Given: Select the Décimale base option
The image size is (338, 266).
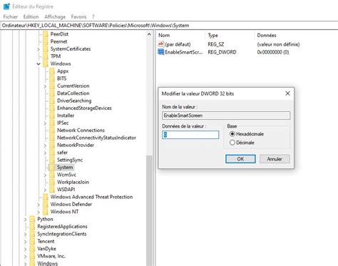Looking at the screenshot, I should [x=242, y=143].
